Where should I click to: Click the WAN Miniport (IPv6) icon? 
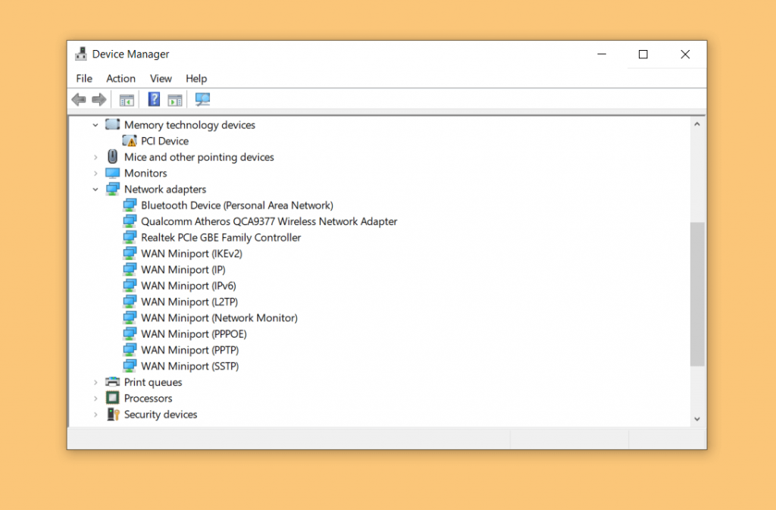[129, 286]
